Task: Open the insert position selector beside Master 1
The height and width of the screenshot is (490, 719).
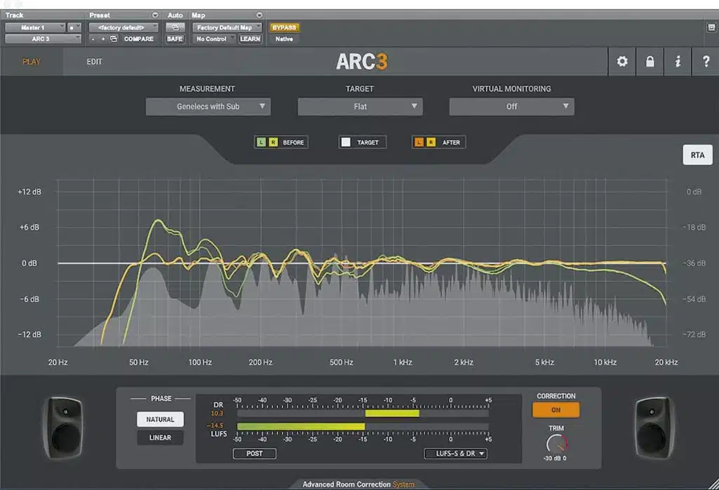Action: tap(74, 27)
